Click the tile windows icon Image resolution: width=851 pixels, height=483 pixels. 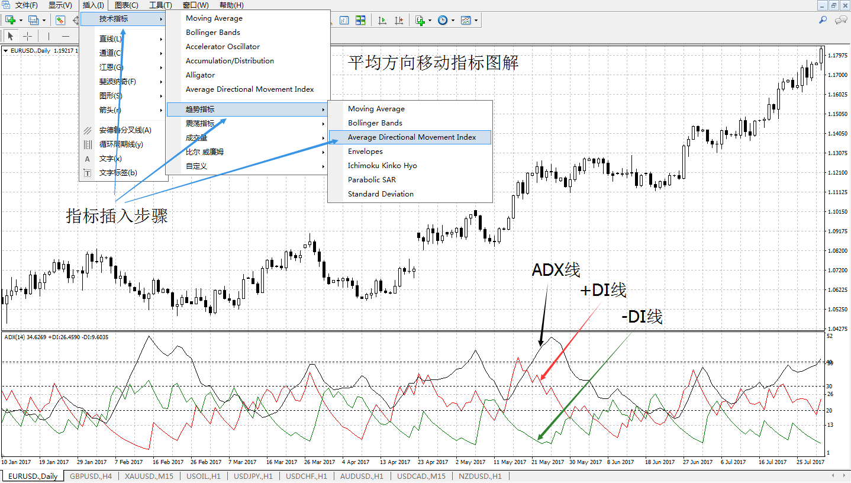[360, 20]
